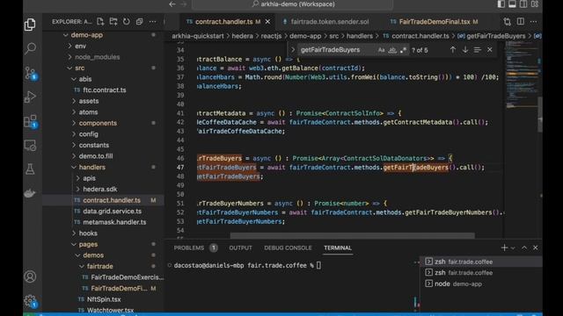Screen dimensions: 563x316
Task: Add a new terminal
Action: 504,248
